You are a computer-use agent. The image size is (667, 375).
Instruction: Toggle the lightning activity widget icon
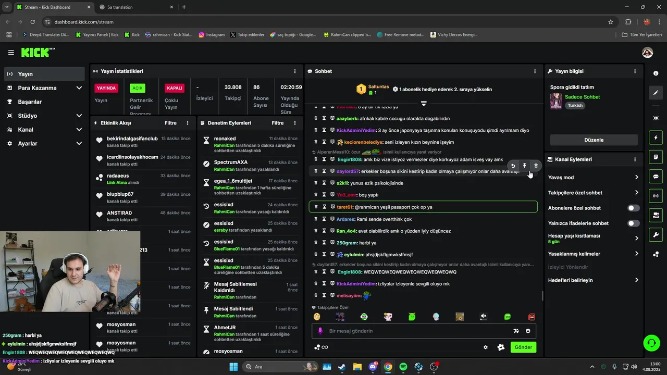click(x=656, y=137)
